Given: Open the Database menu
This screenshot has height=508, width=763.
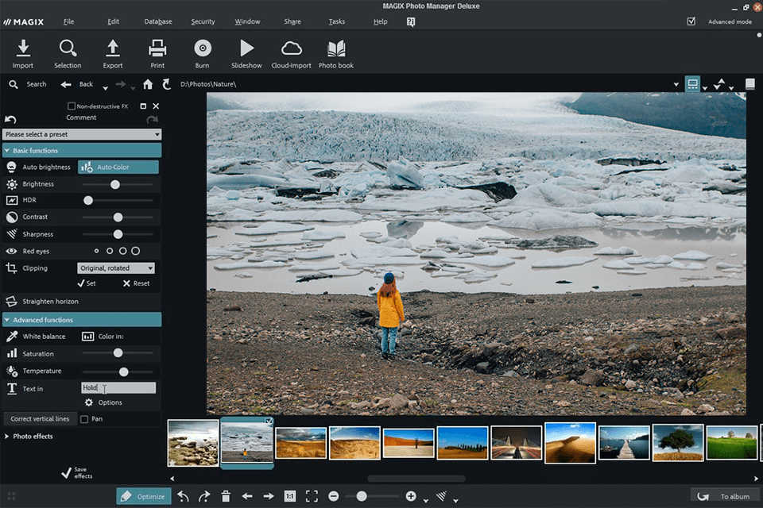Looking at the screenshot, I should [x=158, y=21].
